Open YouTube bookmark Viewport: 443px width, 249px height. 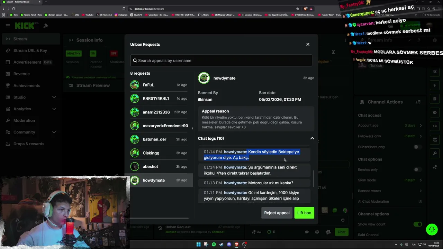(x=88, y=15)
